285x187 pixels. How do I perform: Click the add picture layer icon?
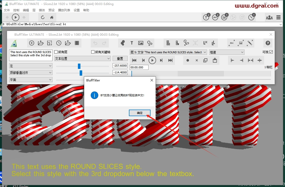tap(141, 43)
